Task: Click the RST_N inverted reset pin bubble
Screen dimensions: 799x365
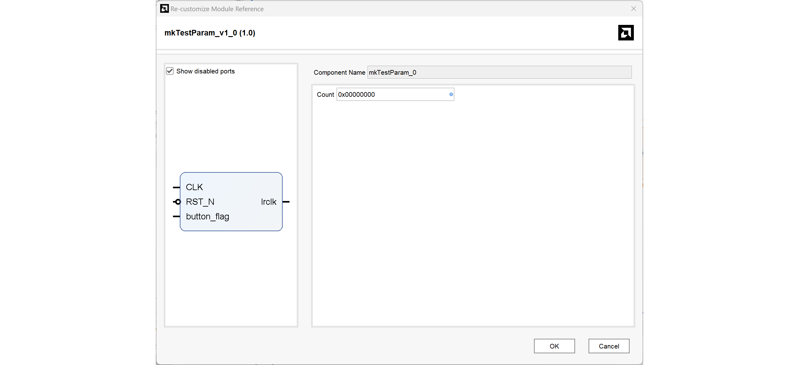Action: coord(178,202)
